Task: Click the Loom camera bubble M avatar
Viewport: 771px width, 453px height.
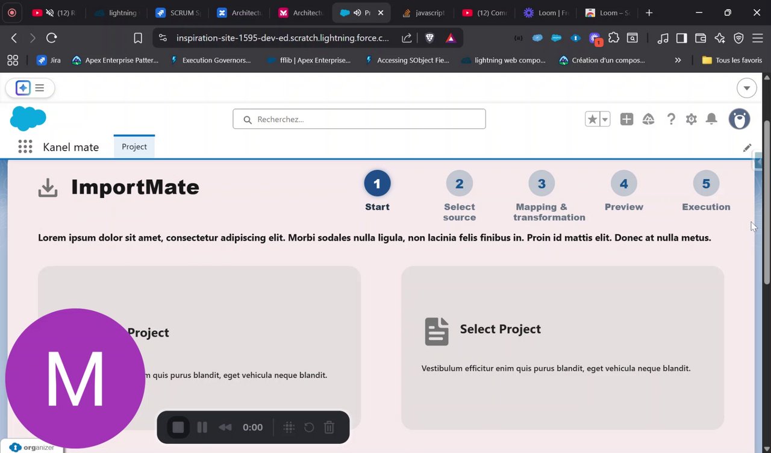Action: 75,378
